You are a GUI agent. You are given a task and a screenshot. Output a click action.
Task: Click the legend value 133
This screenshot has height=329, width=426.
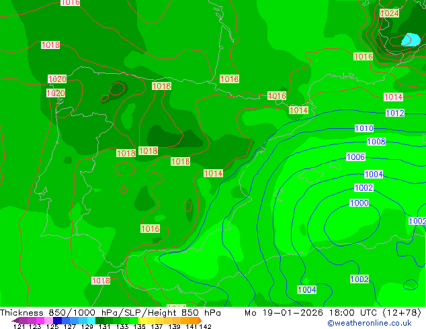(x=122, y=326)
